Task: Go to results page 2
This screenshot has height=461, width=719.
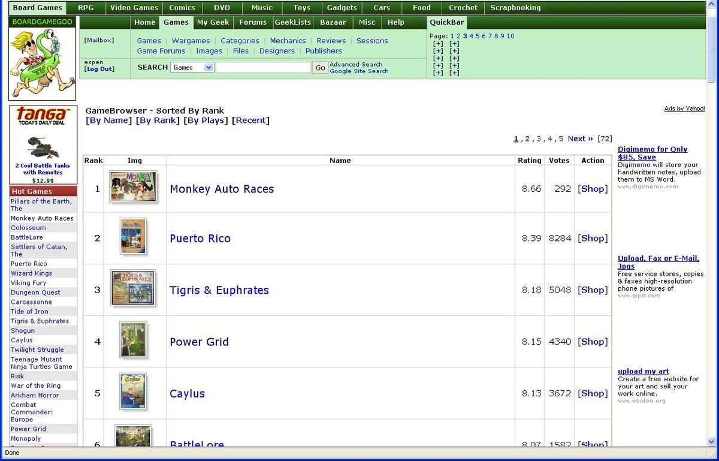Action: click(527, 139)
